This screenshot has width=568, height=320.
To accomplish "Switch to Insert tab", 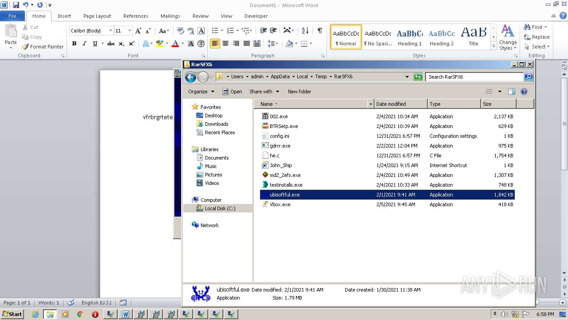I will pyautogui.click(x=64, y=16).
